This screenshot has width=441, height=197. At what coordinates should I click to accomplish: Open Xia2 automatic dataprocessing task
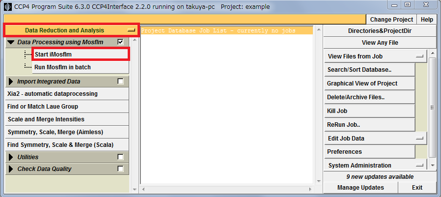click(53, 94)
